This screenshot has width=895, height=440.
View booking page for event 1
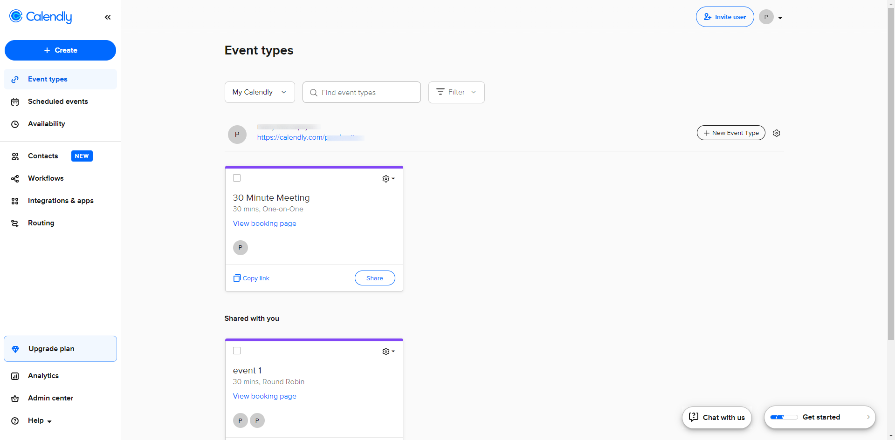(265, 396)
